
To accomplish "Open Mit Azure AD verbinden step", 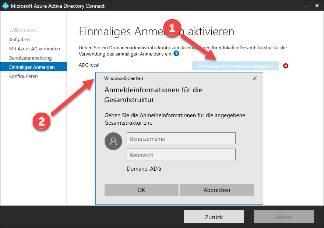I will click(x=35, y=49).
